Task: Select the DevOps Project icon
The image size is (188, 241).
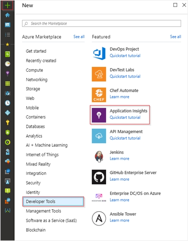Action: coord(99,53)
